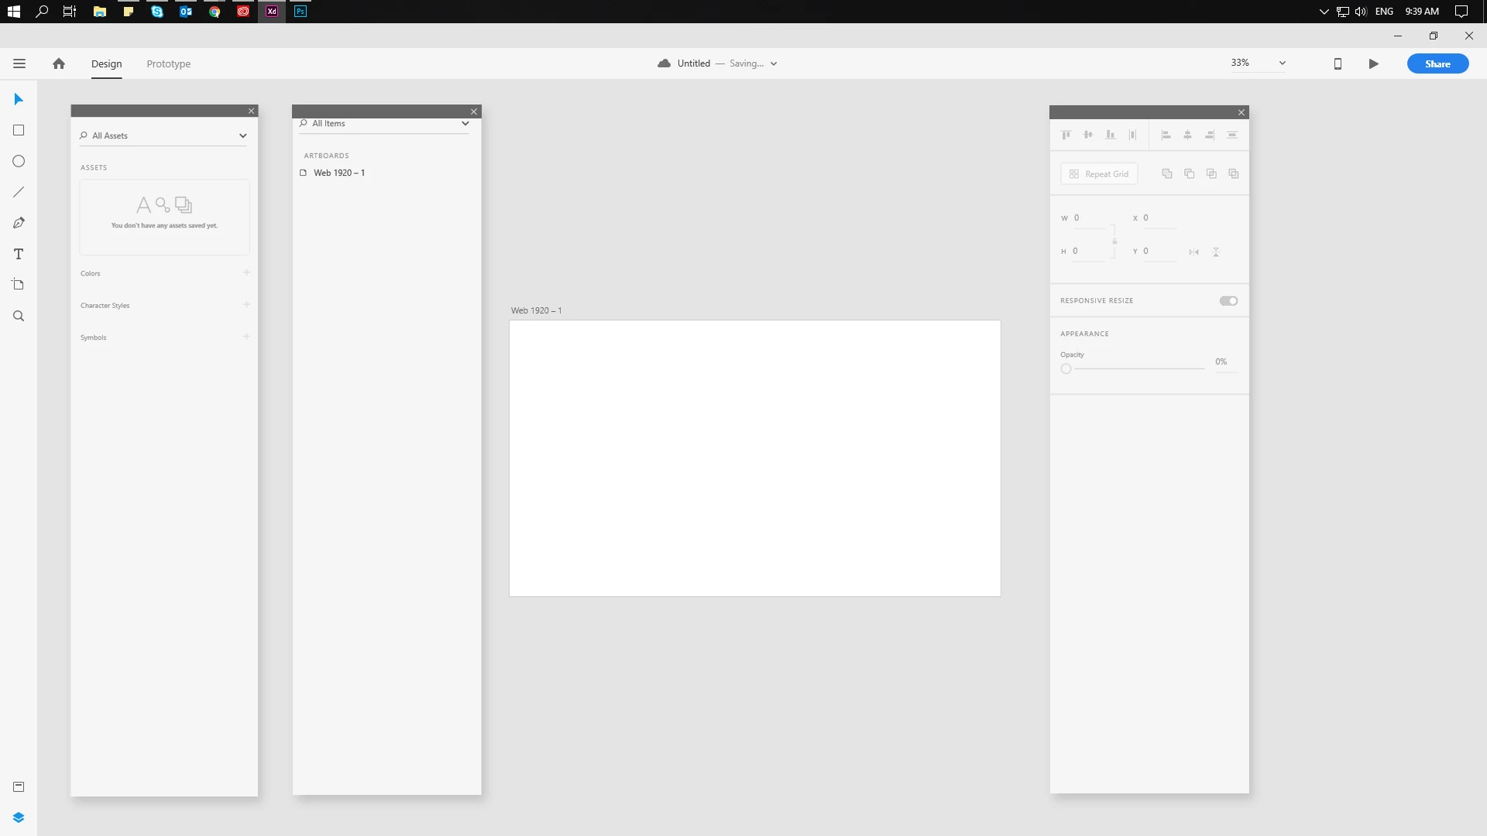Select the Pen tool

19,223
